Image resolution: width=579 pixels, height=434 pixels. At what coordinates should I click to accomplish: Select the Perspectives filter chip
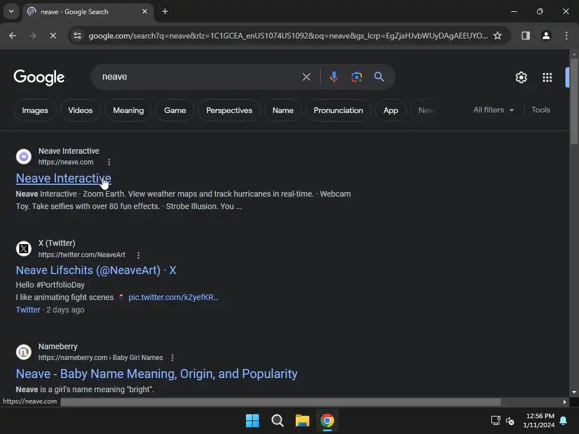pos(230,110)
